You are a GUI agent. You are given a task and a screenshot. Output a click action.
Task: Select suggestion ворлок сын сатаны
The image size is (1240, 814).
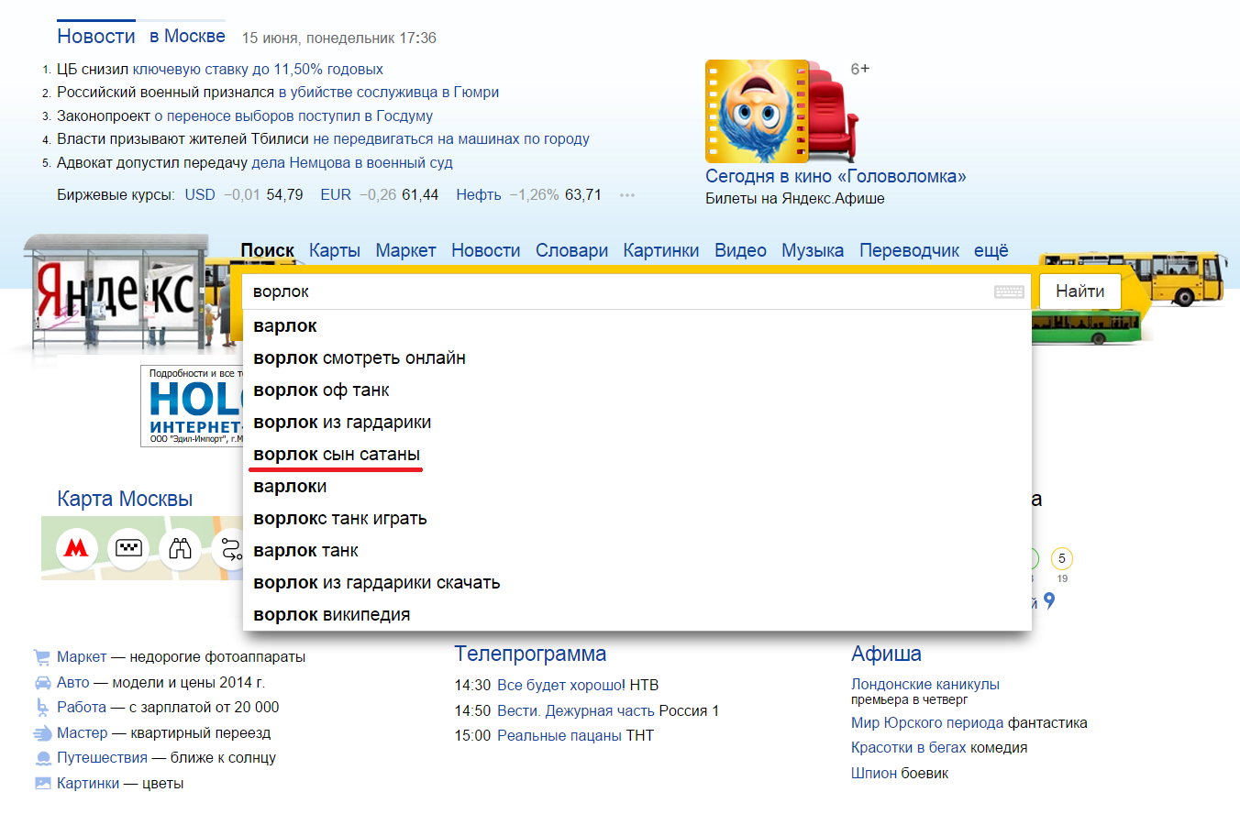click(x=637, y=454)
